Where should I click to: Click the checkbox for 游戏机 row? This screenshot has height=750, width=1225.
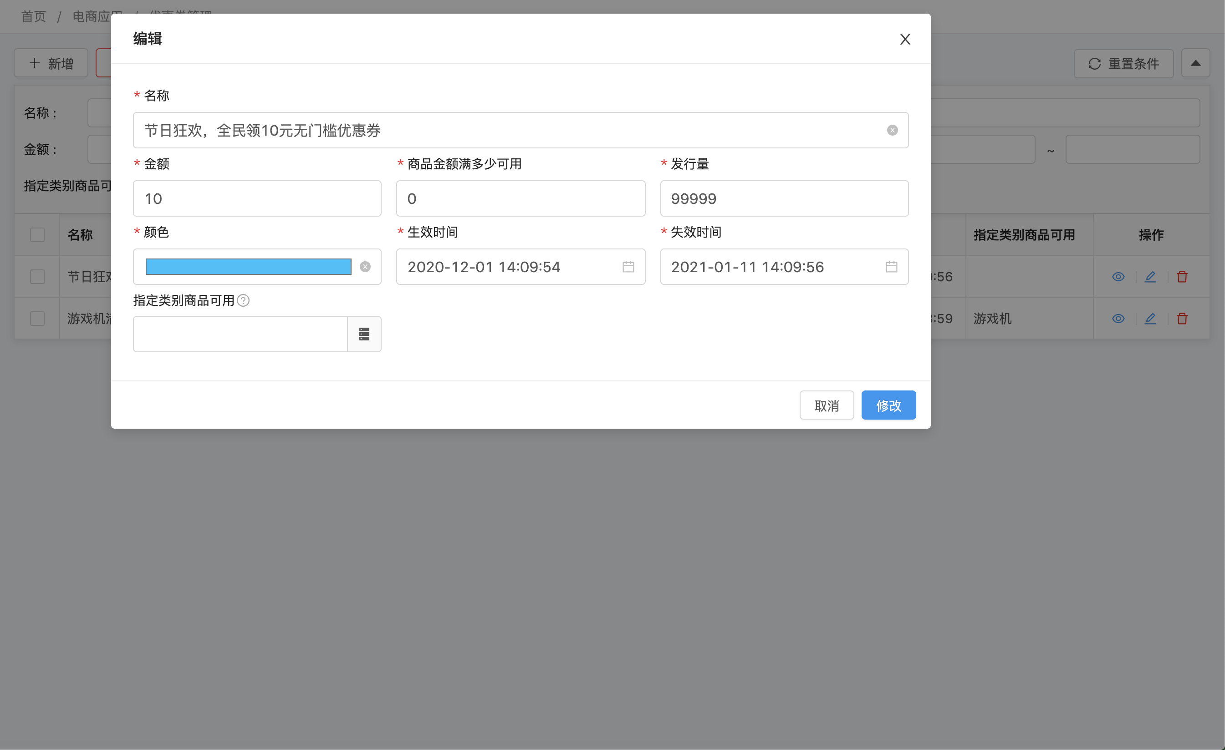38,318
